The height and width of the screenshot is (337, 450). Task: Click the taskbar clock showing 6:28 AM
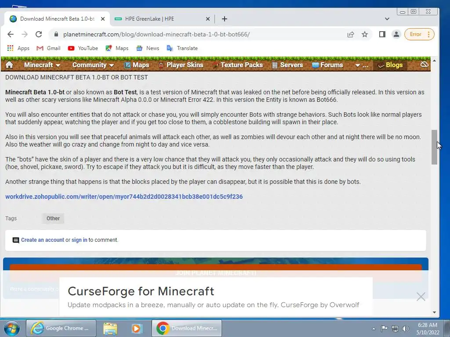click(428, 329)
